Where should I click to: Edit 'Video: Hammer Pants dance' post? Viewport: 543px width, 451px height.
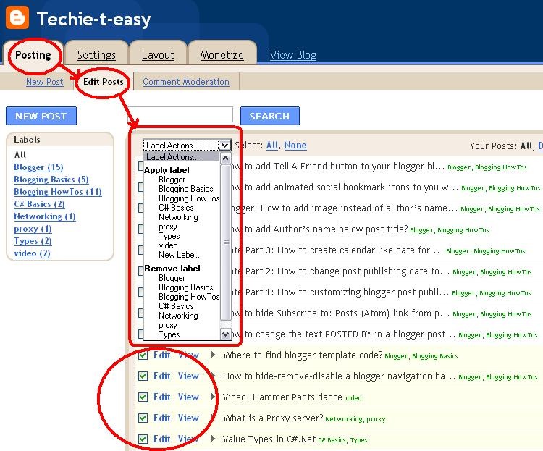161,397
